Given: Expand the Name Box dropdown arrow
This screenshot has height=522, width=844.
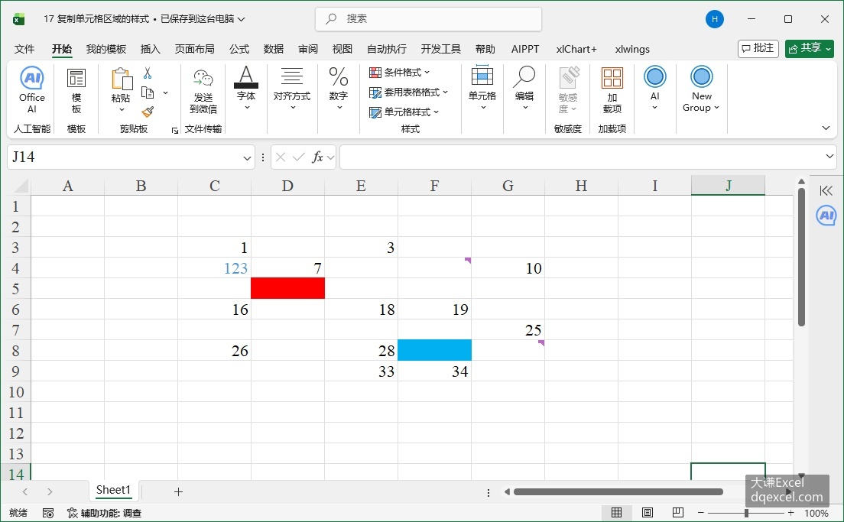Looking at the screenshot, I should [246, 157].
